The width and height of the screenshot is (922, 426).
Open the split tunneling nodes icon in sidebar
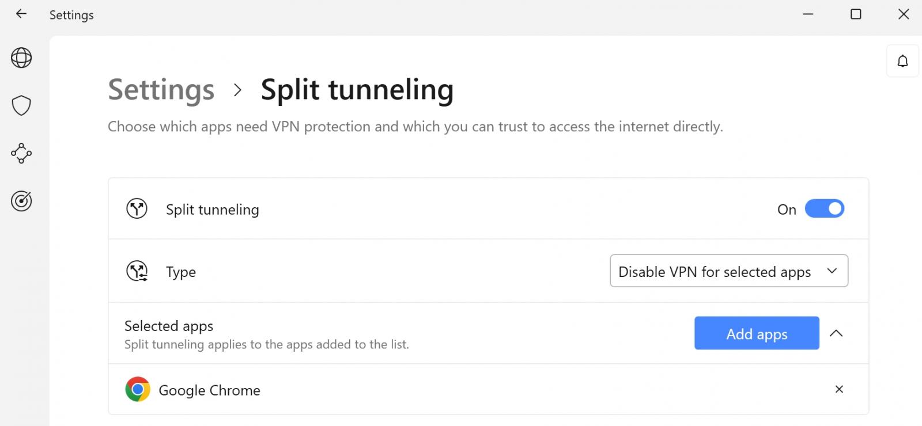(21, 154)
